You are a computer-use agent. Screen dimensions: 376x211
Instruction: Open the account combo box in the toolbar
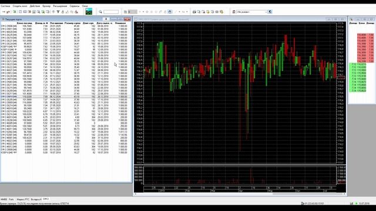point(252,12)
